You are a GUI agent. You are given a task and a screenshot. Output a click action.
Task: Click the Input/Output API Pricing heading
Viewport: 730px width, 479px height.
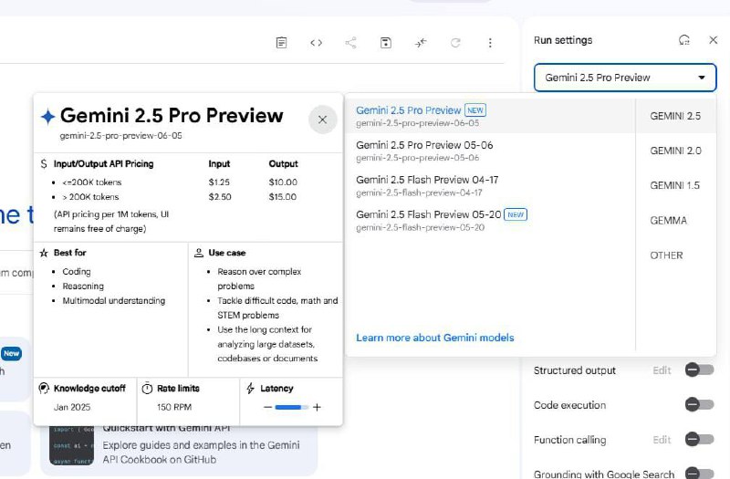point(103,164)
